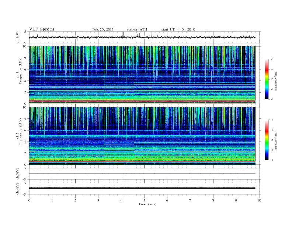The image size is (292, 225).
Task: Click the "ch.1(V)" waveform axis label
Action: click(x=18, y=37)
